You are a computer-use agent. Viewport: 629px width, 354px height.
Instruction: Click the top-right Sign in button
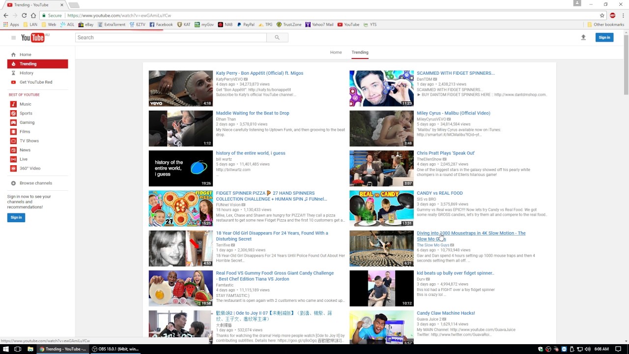(x=604, y=37)
